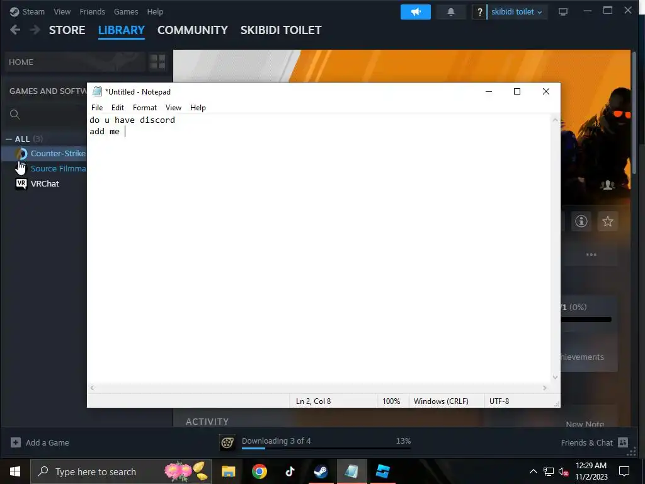The width and height of the screenshot is (645, 484).
Task: Click the Add a Game plus icon
Action: pyautogui.click(x=16, y=442)
